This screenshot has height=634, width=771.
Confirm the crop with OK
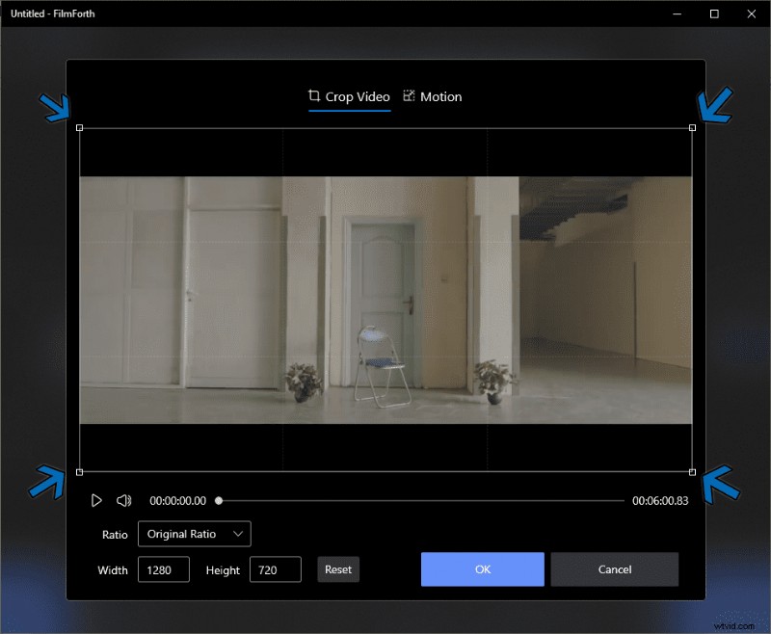[482, 569]
